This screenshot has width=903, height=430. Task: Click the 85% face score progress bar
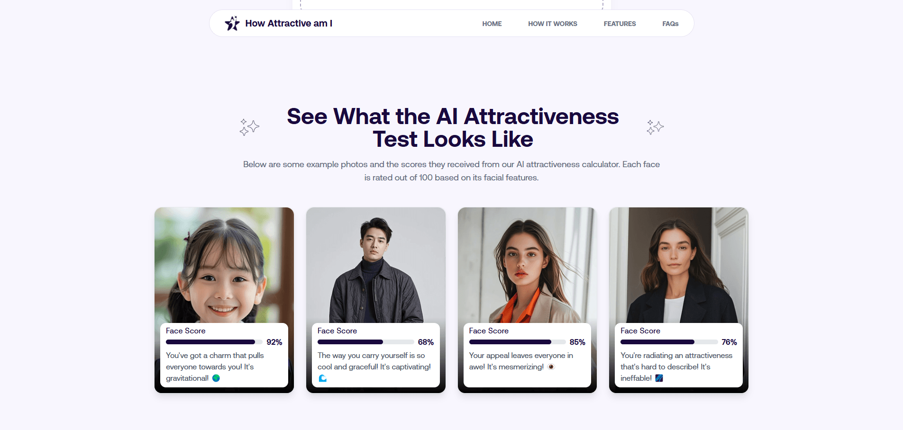click(x=518, y=342)
